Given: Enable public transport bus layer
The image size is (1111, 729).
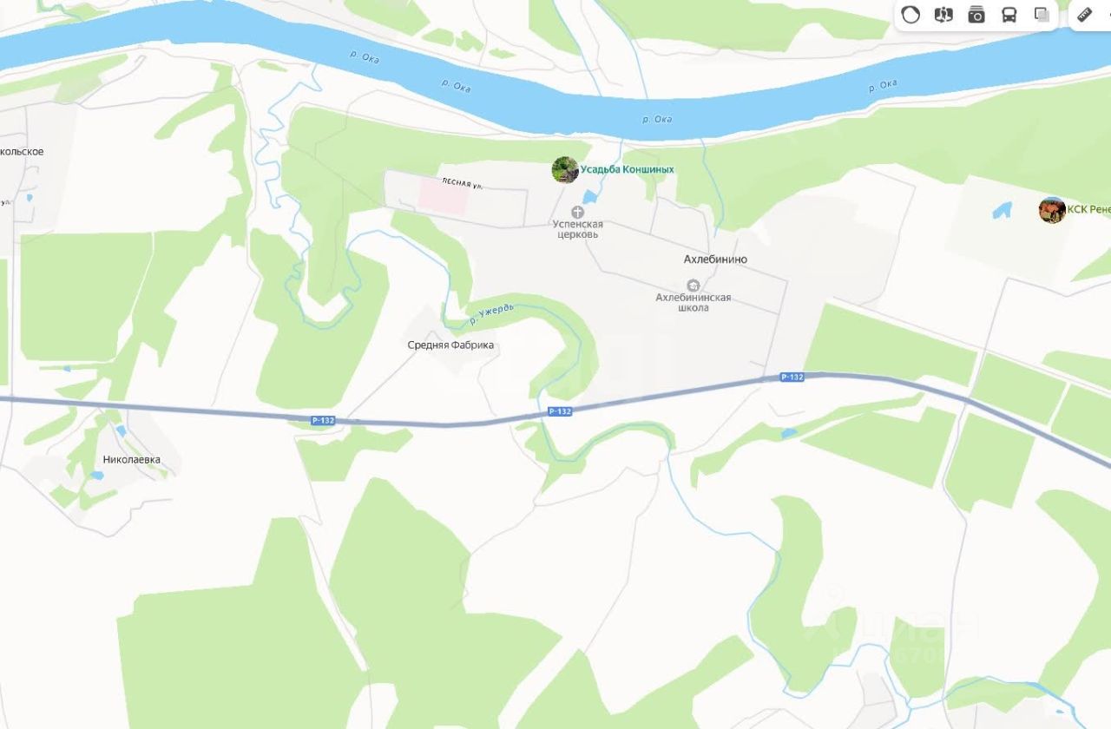Looking at the screenshot, I should coord(1009,15).
